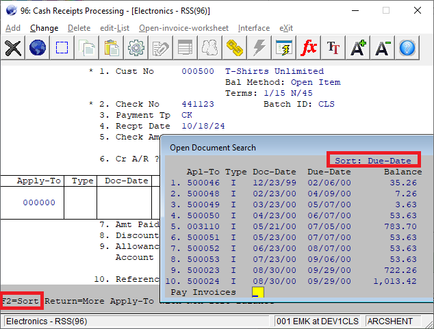Viewport: 434px width, 329px height.
Task: Click the Terms value 1/15 N/45
Action: click(288, 93)
